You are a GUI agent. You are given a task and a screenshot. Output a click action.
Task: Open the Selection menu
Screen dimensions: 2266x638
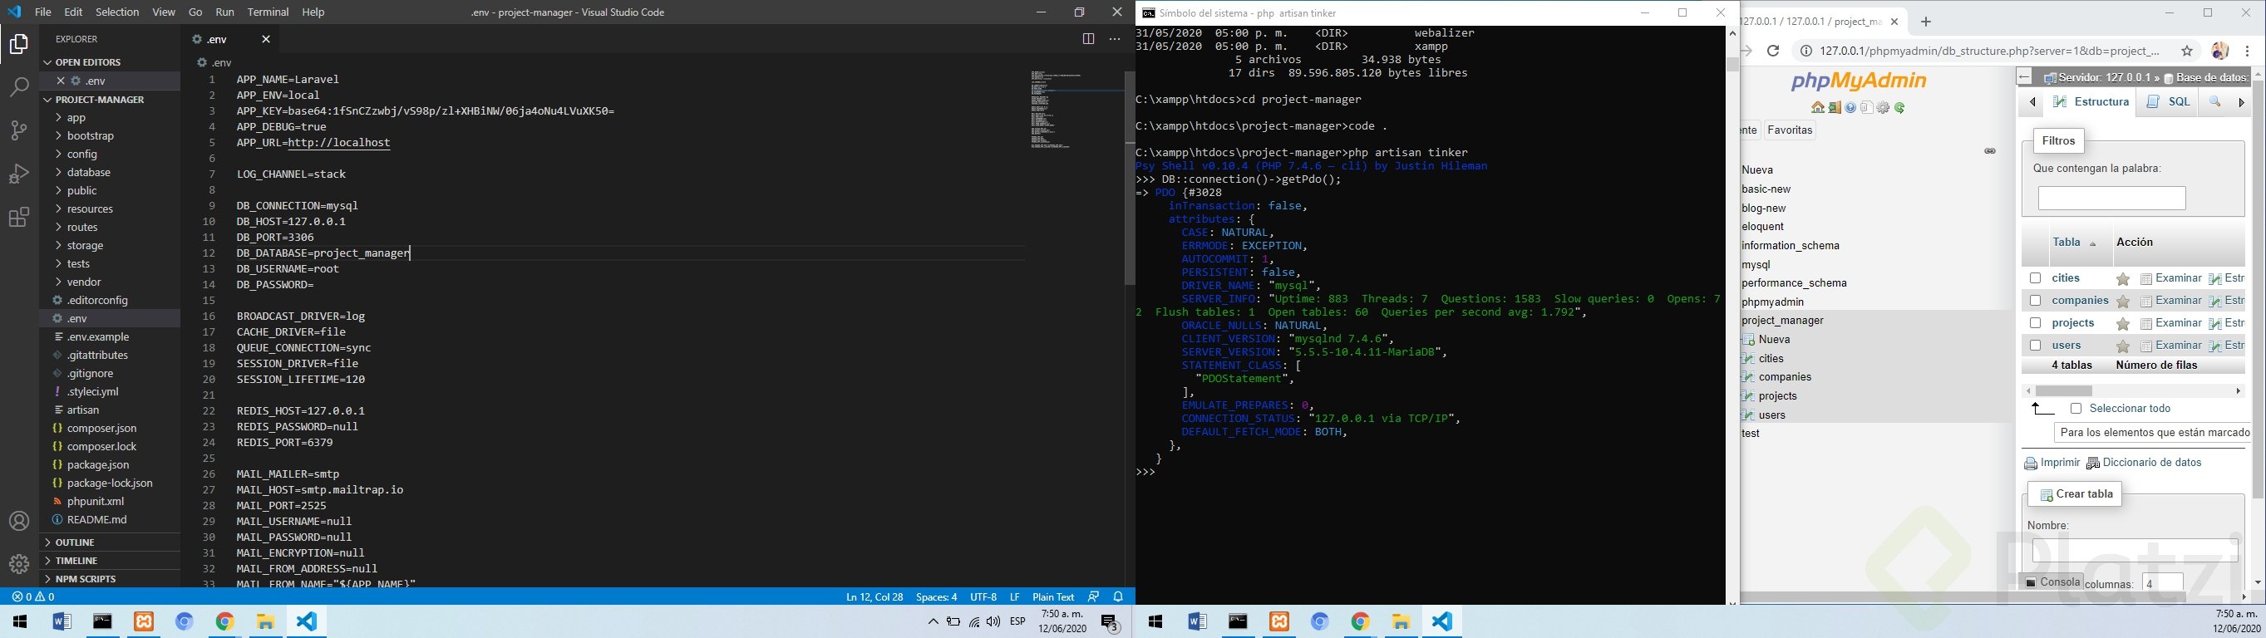(x=117, y=12)
